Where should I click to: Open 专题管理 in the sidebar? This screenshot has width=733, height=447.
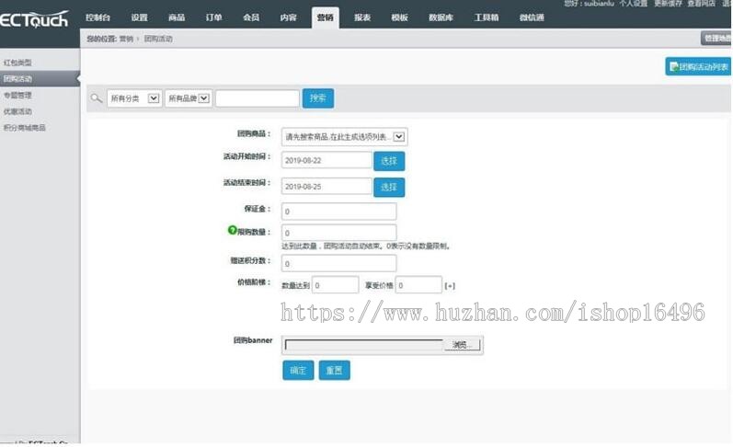click(17, 95)
